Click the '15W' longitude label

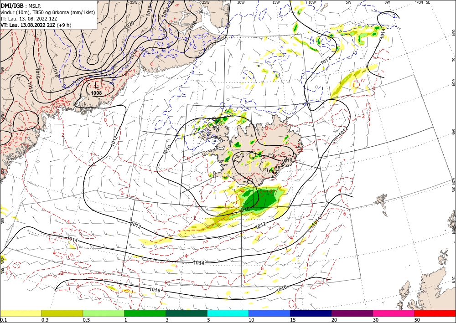tap(276, 2)
